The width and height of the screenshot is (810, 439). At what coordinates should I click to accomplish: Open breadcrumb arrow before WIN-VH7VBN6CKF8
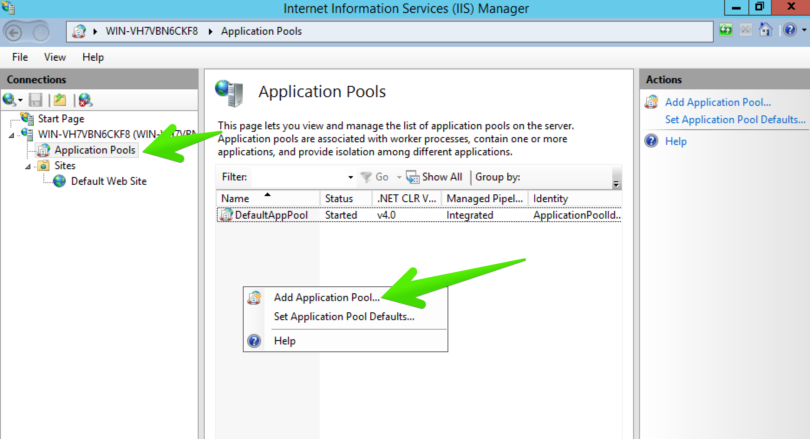pyautogui.click(x=95, y=32)
